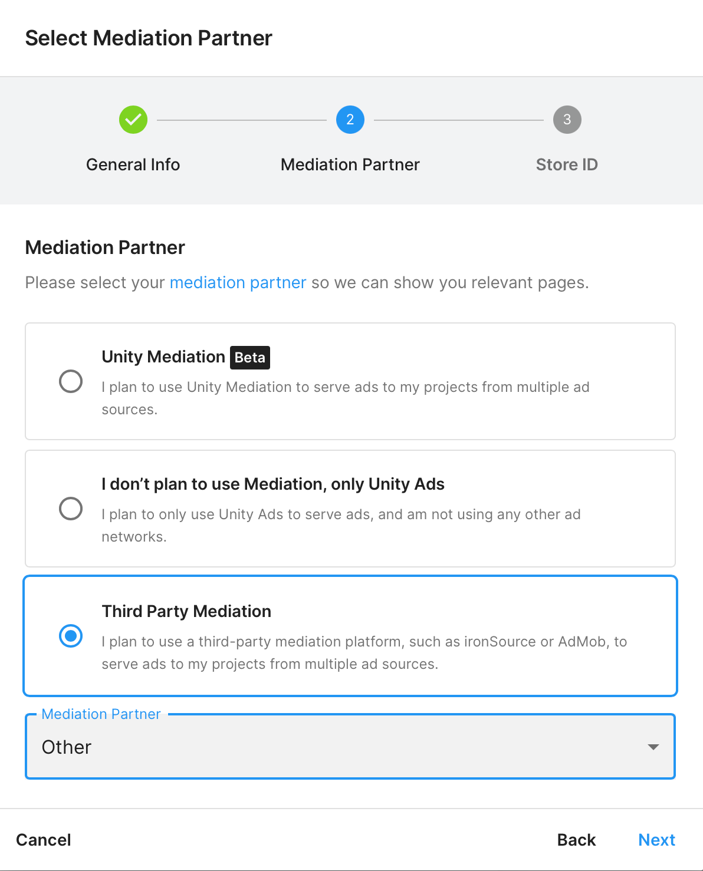The height and width of the screenshot is (871, 703).
Task: Jump to the Store ID step label
Action: coord(567,164)
